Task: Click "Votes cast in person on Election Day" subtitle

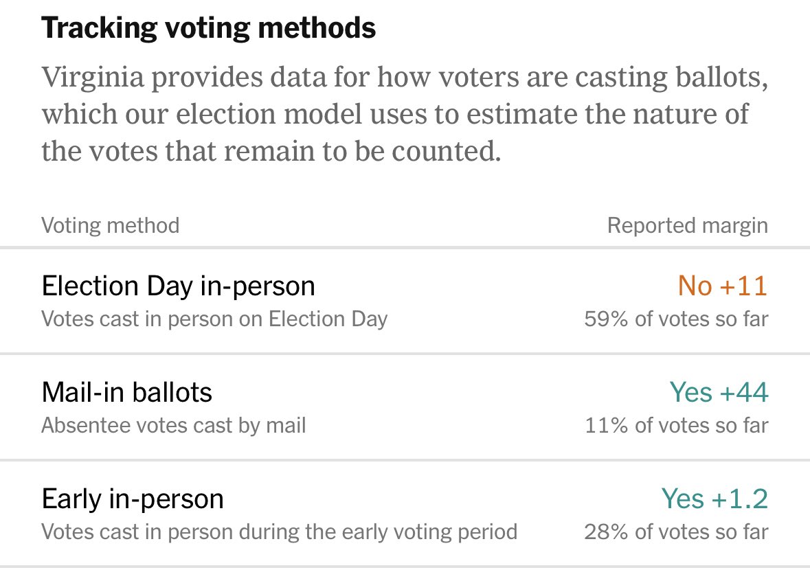Action: click(214, 319)
